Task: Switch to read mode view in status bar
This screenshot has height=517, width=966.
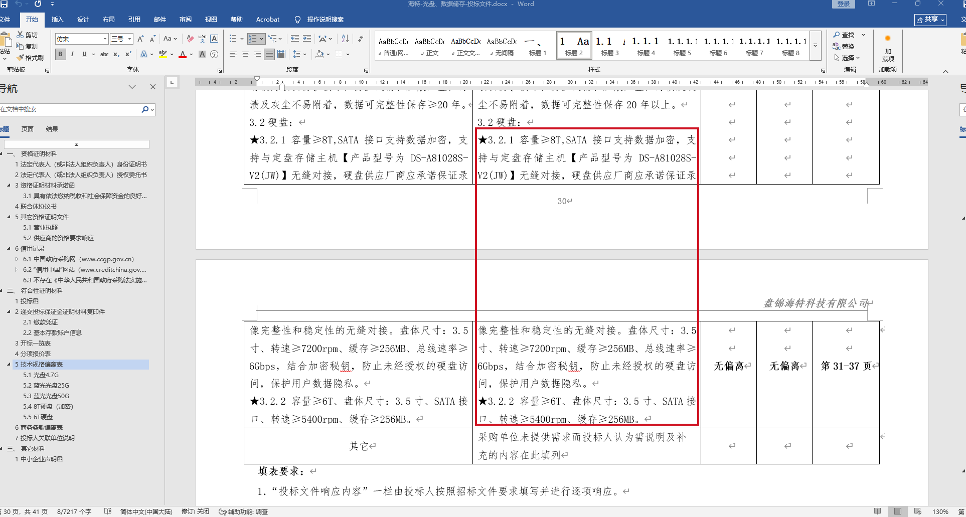Action: 878,511
